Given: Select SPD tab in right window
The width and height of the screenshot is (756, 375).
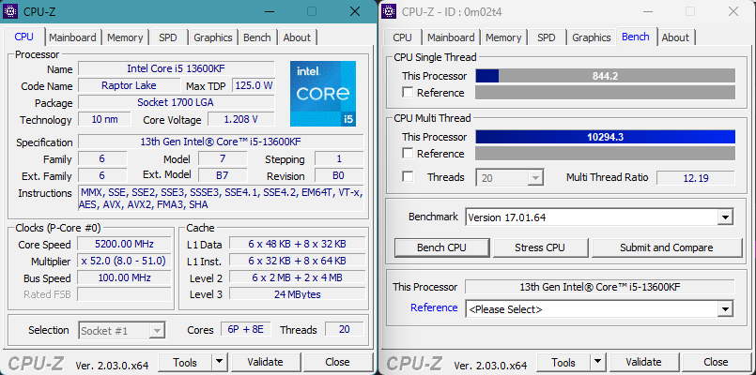Looking at the screenshot, I should (547, 37).
